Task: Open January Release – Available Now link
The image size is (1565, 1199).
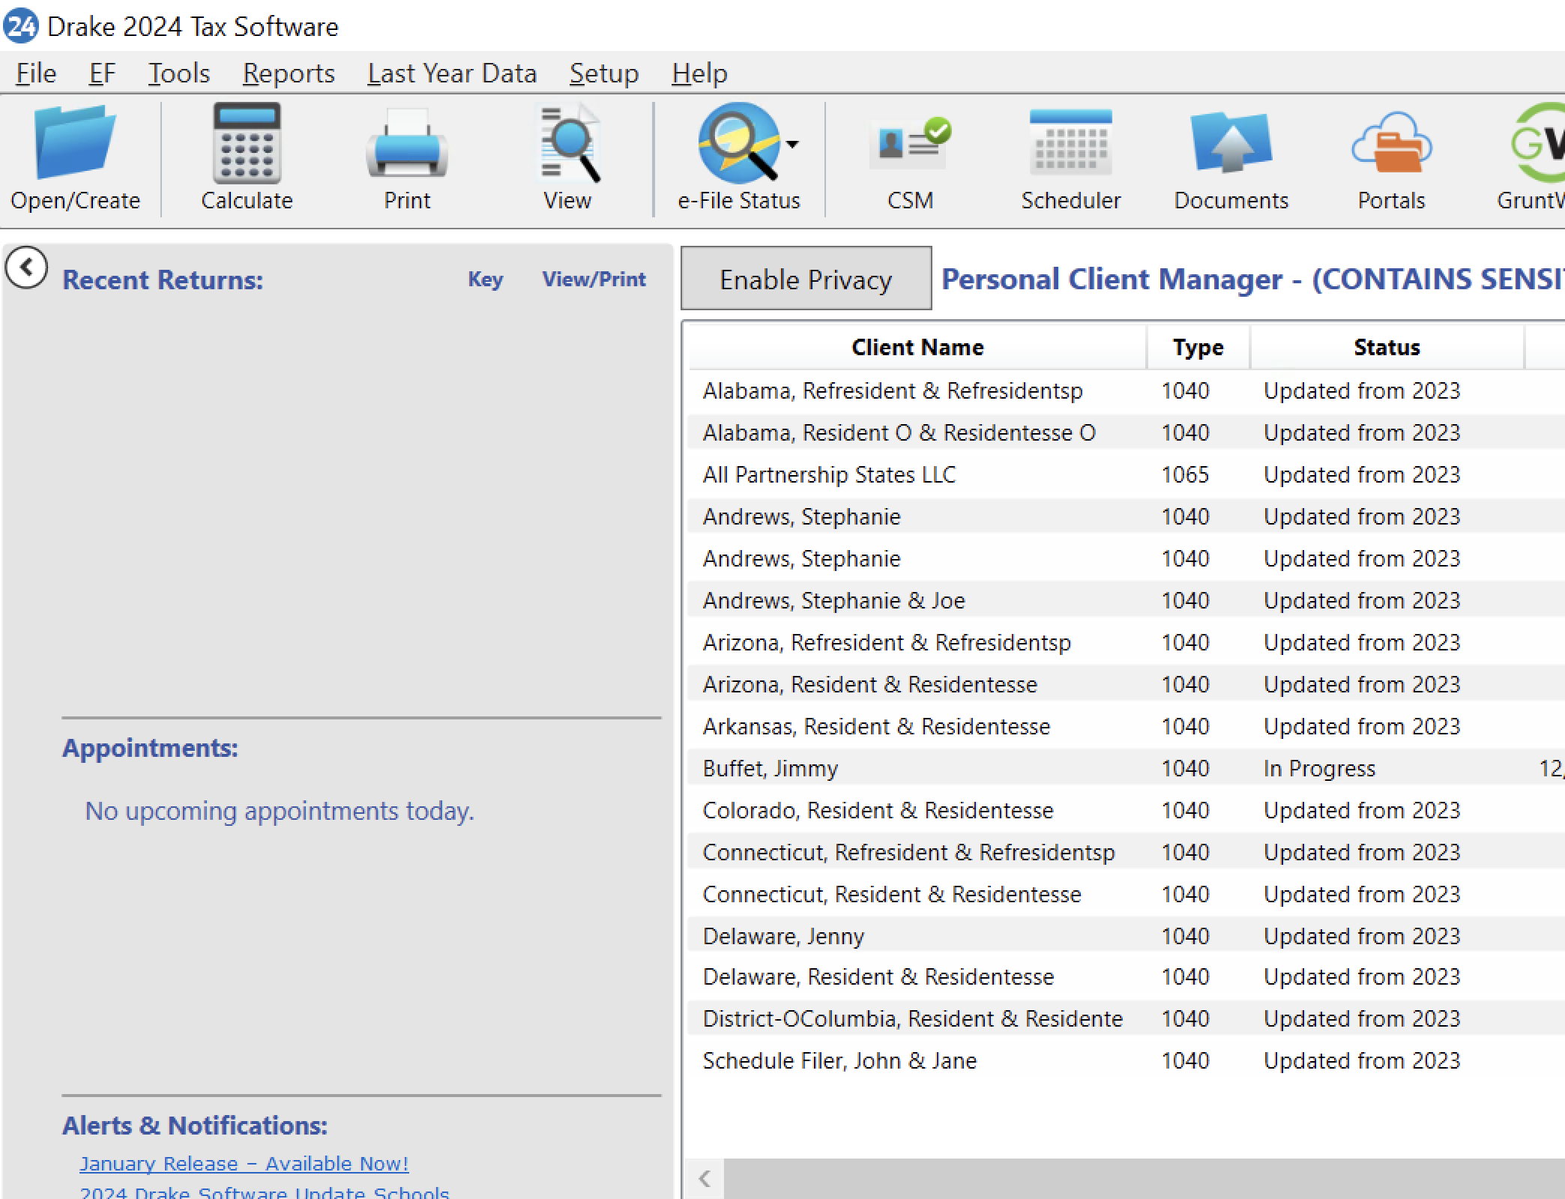Action: tap(244, 1164)
